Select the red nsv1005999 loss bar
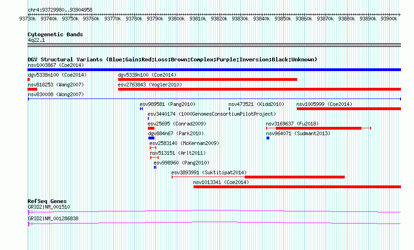The width and height of the screenshot is (414, 250). click(349, 109)
